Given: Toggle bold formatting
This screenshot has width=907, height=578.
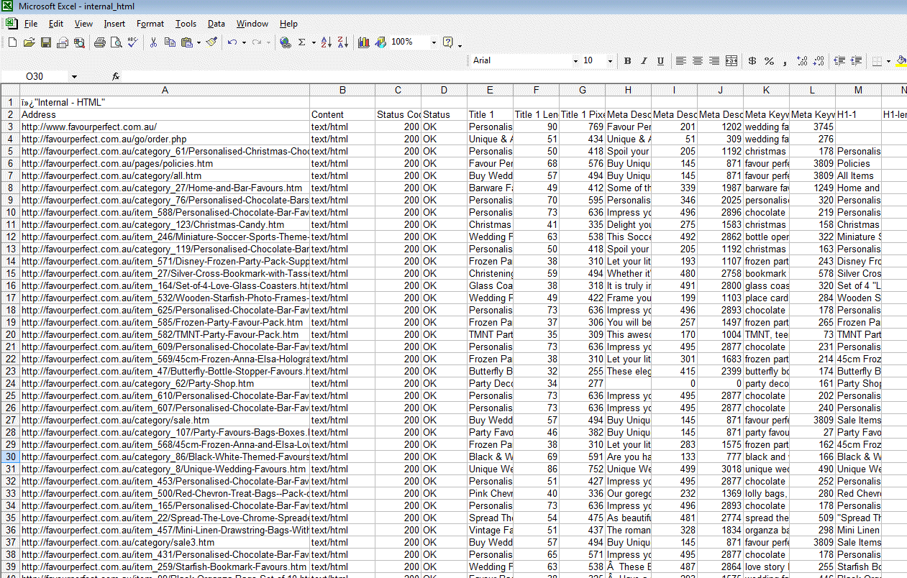Looking at the screenshot, I should click(627, 61).
